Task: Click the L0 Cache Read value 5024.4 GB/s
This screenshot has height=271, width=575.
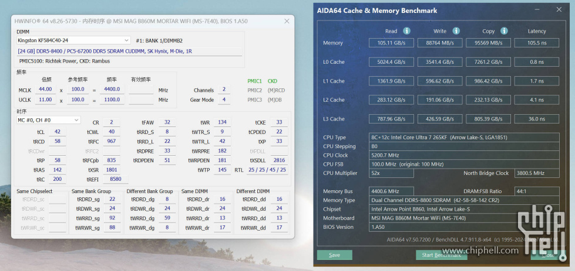Action: pos(391,61)
